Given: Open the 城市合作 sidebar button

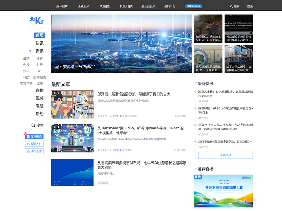Looking at the screenshot, I should click(x=34, y=151).
